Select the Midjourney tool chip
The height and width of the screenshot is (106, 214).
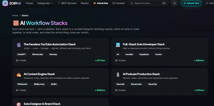(39, 84)
